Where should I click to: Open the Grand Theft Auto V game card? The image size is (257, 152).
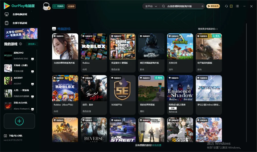123,53
